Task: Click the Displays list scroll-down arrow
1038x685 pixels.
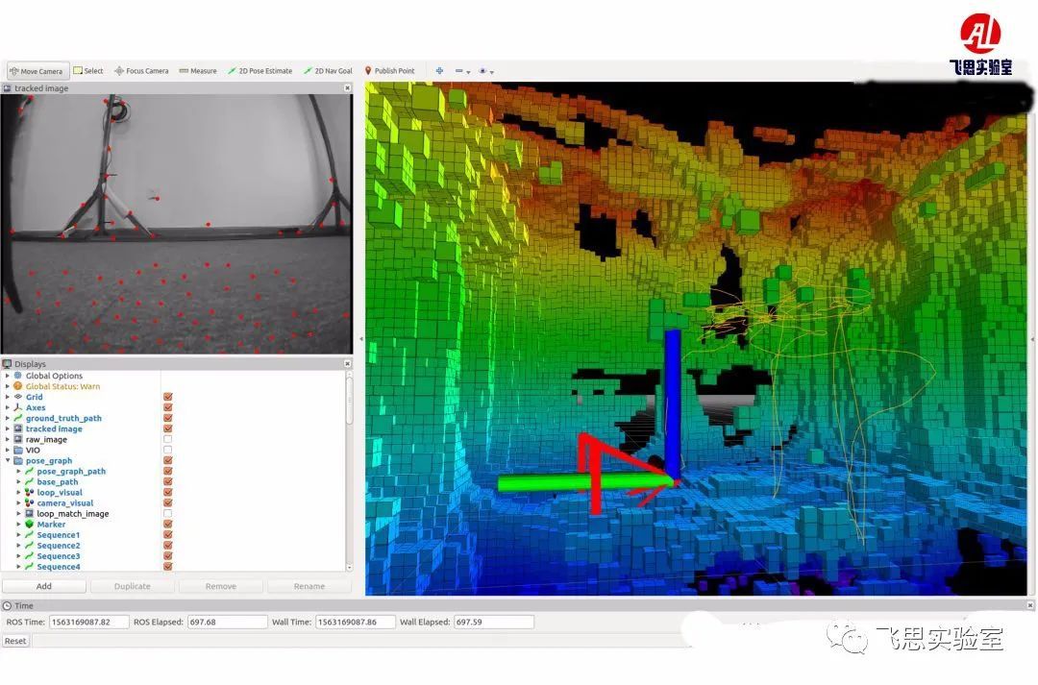Action: click(x=349, y=567)
